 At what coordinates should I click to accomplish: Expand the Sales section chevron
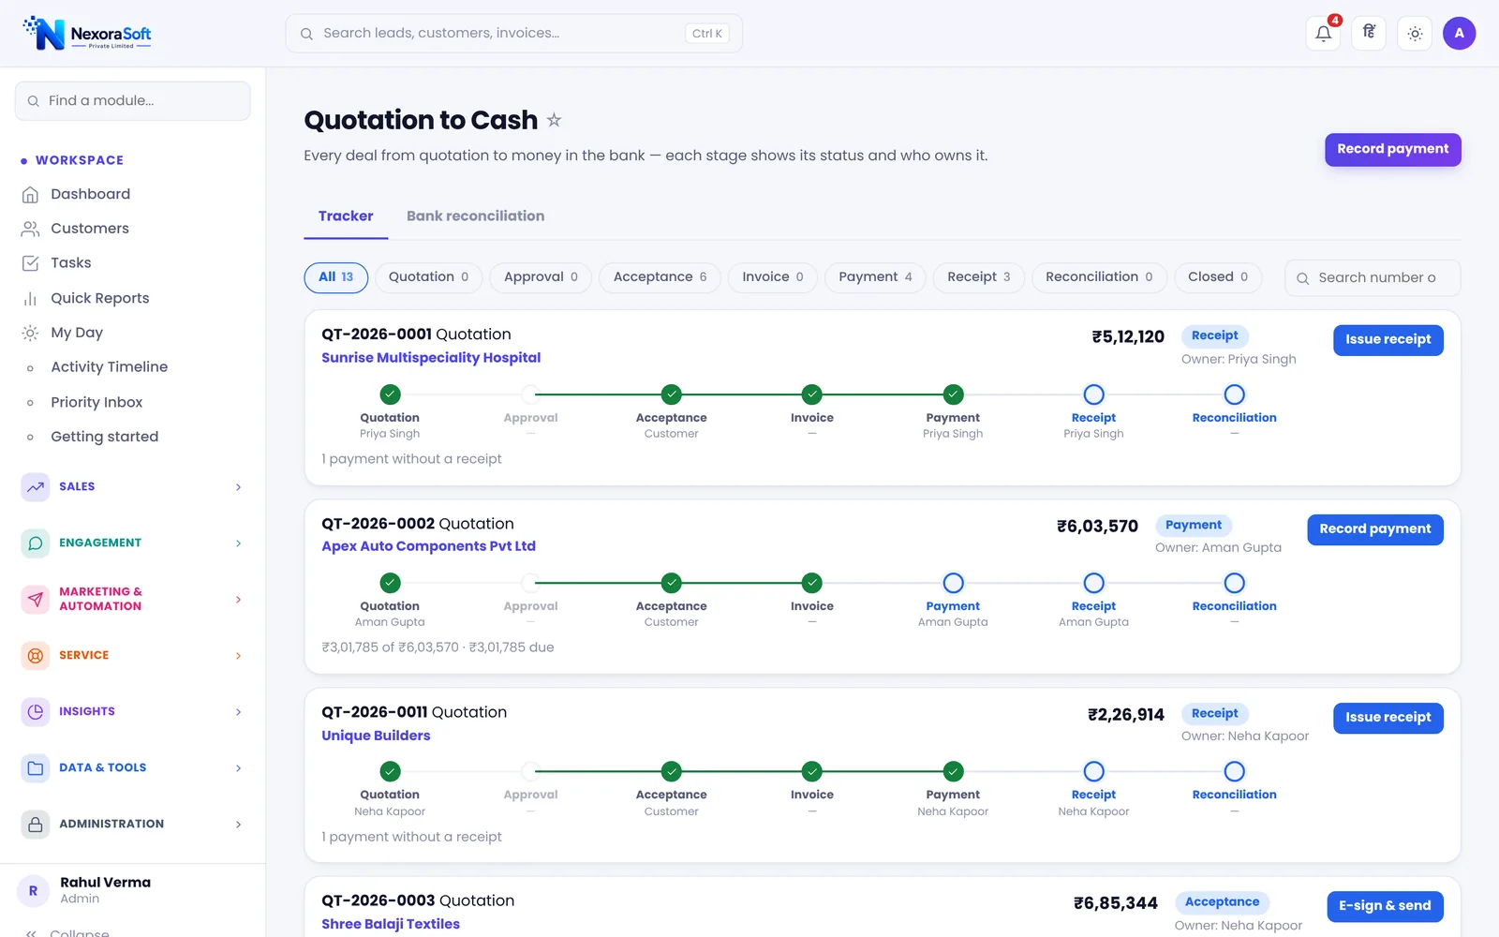point(239,487)
